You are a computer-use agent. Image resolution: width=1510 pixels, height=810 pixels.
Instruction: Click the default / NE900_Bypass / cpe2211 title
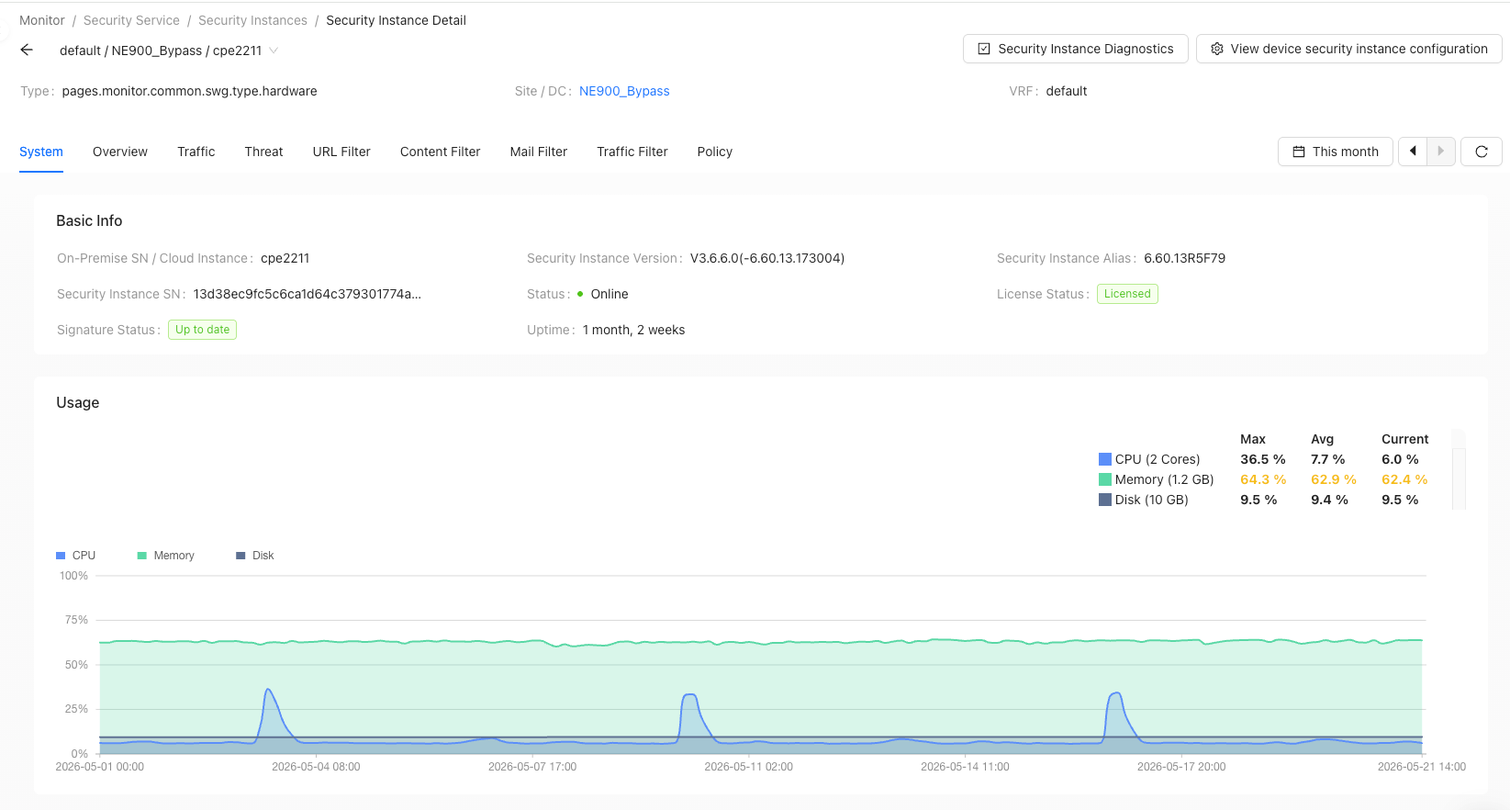(161, 51)
